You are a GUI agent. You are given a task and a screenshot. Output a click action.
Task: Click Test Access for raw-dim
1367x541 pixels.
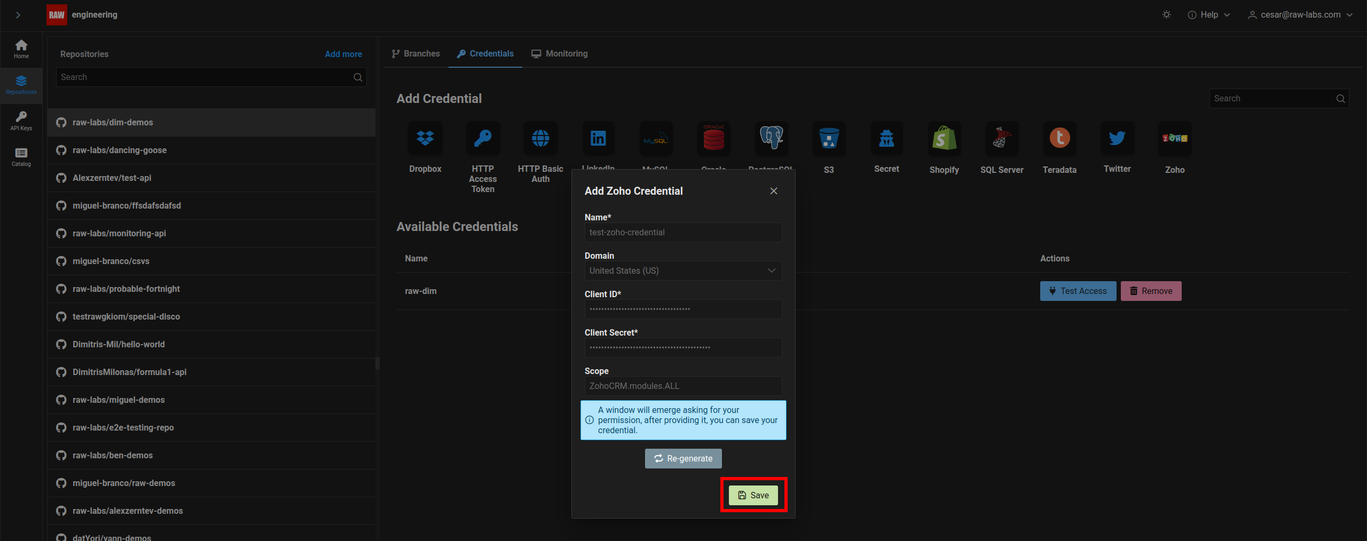(1078, 291)
